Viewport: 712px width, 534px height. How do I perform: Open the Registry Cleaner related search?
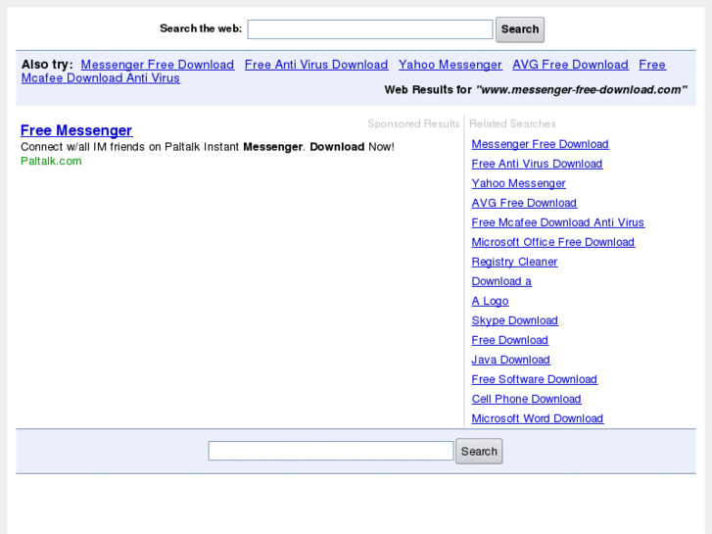[x=514, y=262]
